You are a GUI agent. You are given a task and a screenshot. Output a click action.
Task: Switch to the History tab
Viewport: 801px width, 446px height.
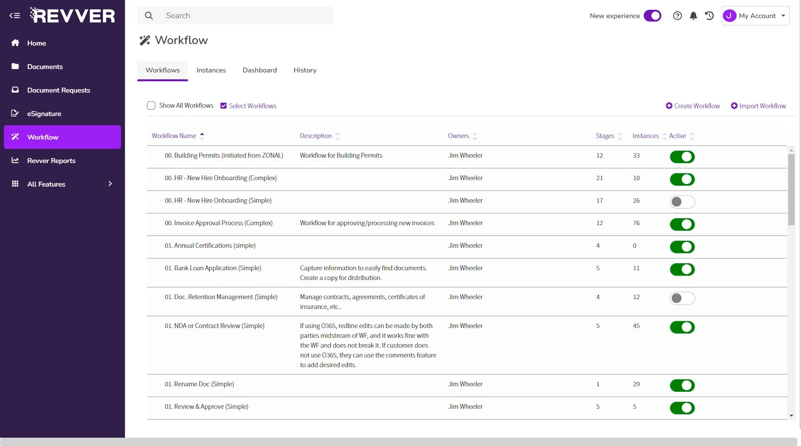[x=305, y=70]
